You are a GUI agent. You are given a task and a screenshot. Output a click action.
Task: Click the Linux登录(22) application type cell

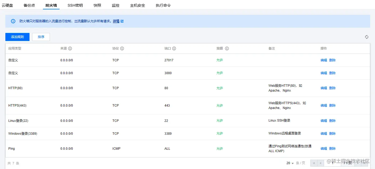(18, 121)
